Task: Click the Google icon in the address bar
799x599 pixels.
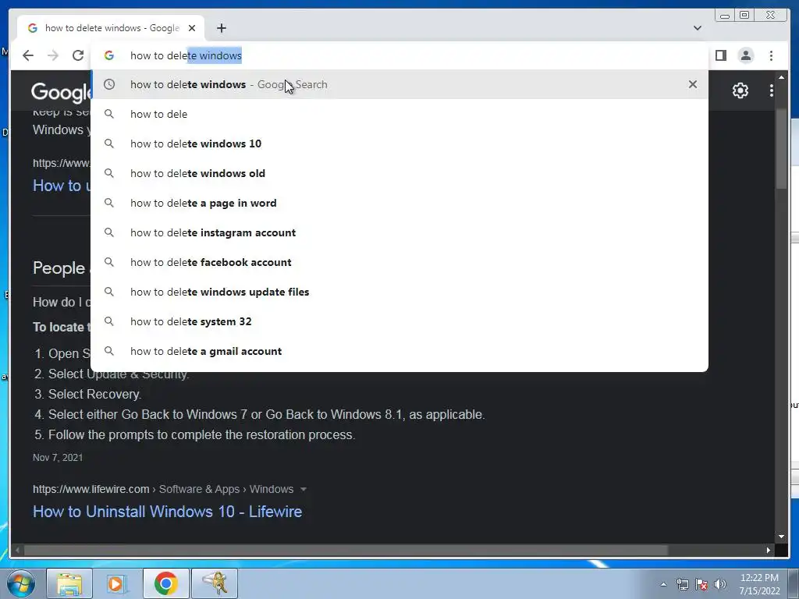Action: (109, 55)
